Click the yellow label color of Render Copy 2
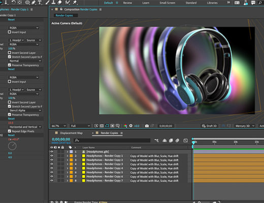The height and width of the screenshot is (203, 264). click(84, 160)
